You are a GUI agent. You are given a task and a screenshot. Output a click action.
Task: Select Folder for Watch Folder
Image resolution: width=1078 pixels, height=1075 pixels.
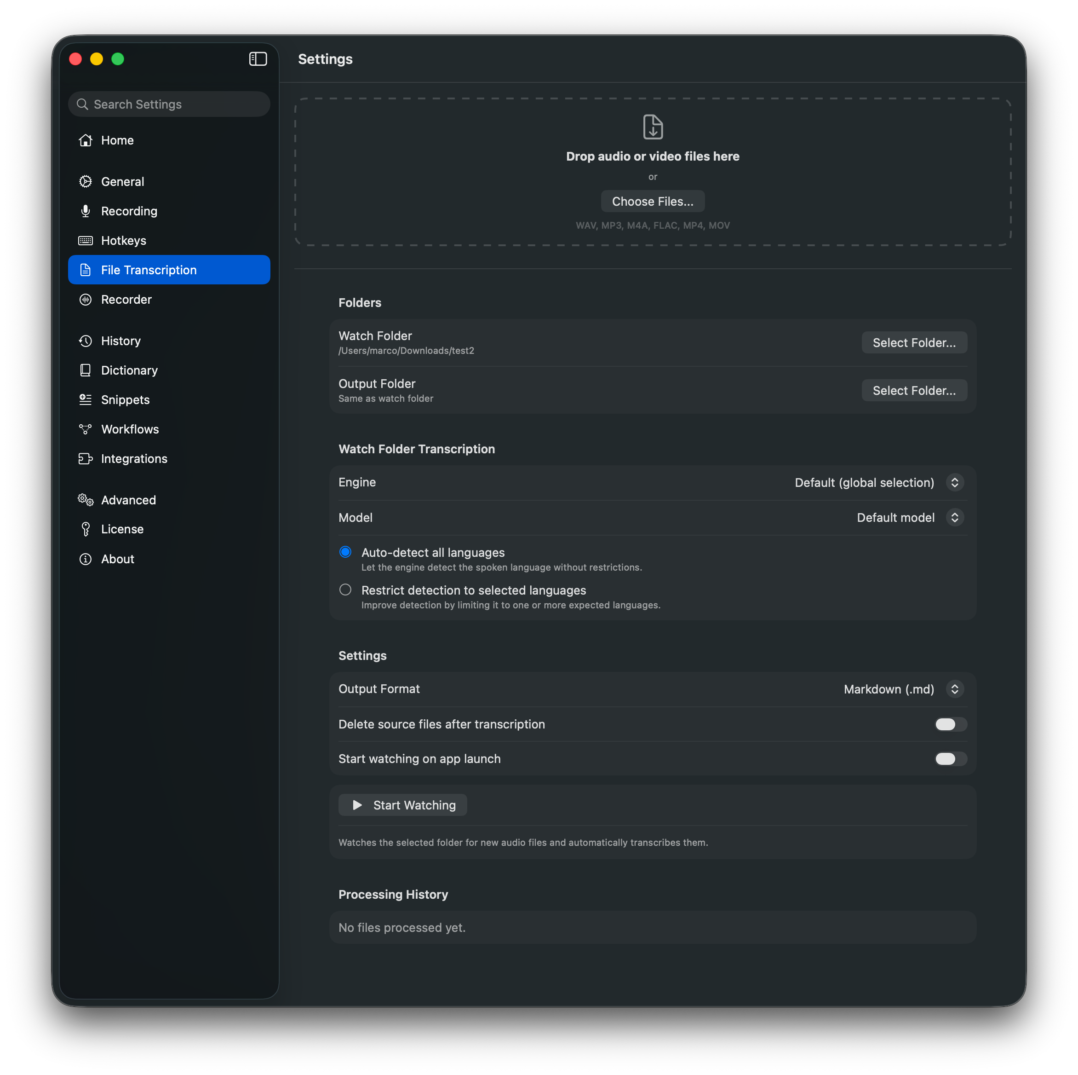(x=914, y=343)
